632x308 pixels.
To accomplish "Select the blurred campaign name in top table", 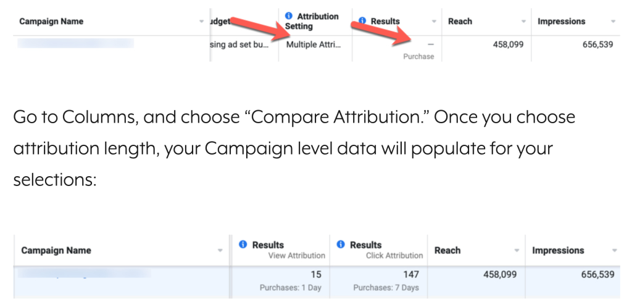I will pos(75,43).
